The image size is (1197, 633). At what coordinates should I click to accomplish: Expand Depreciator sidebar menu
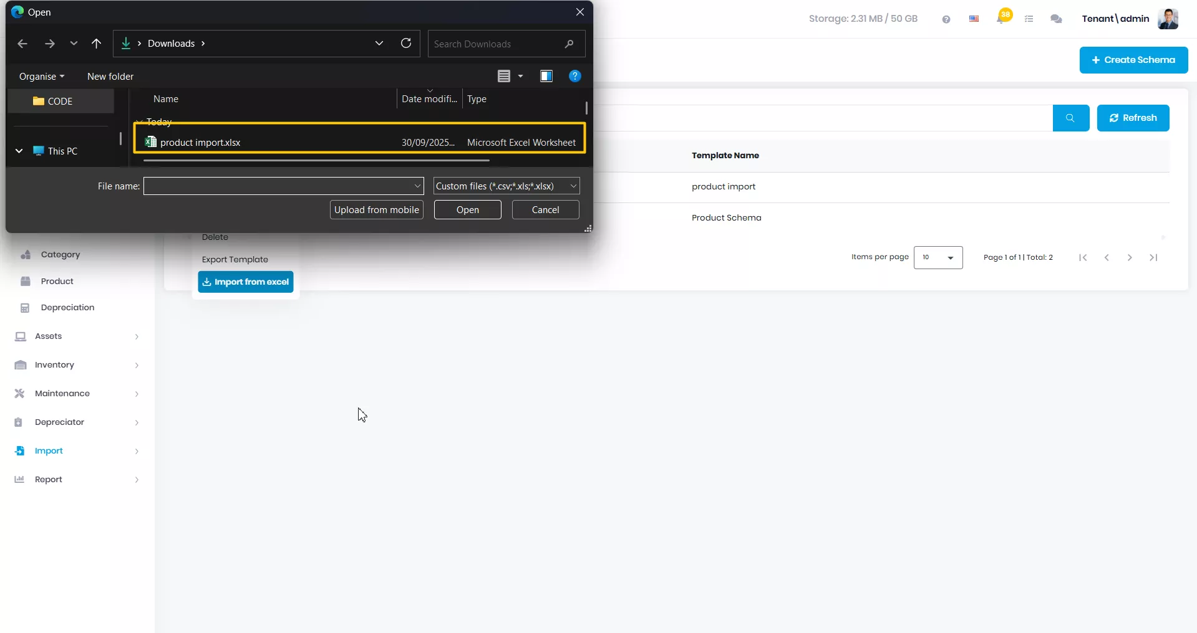click(x=77, y=422)
